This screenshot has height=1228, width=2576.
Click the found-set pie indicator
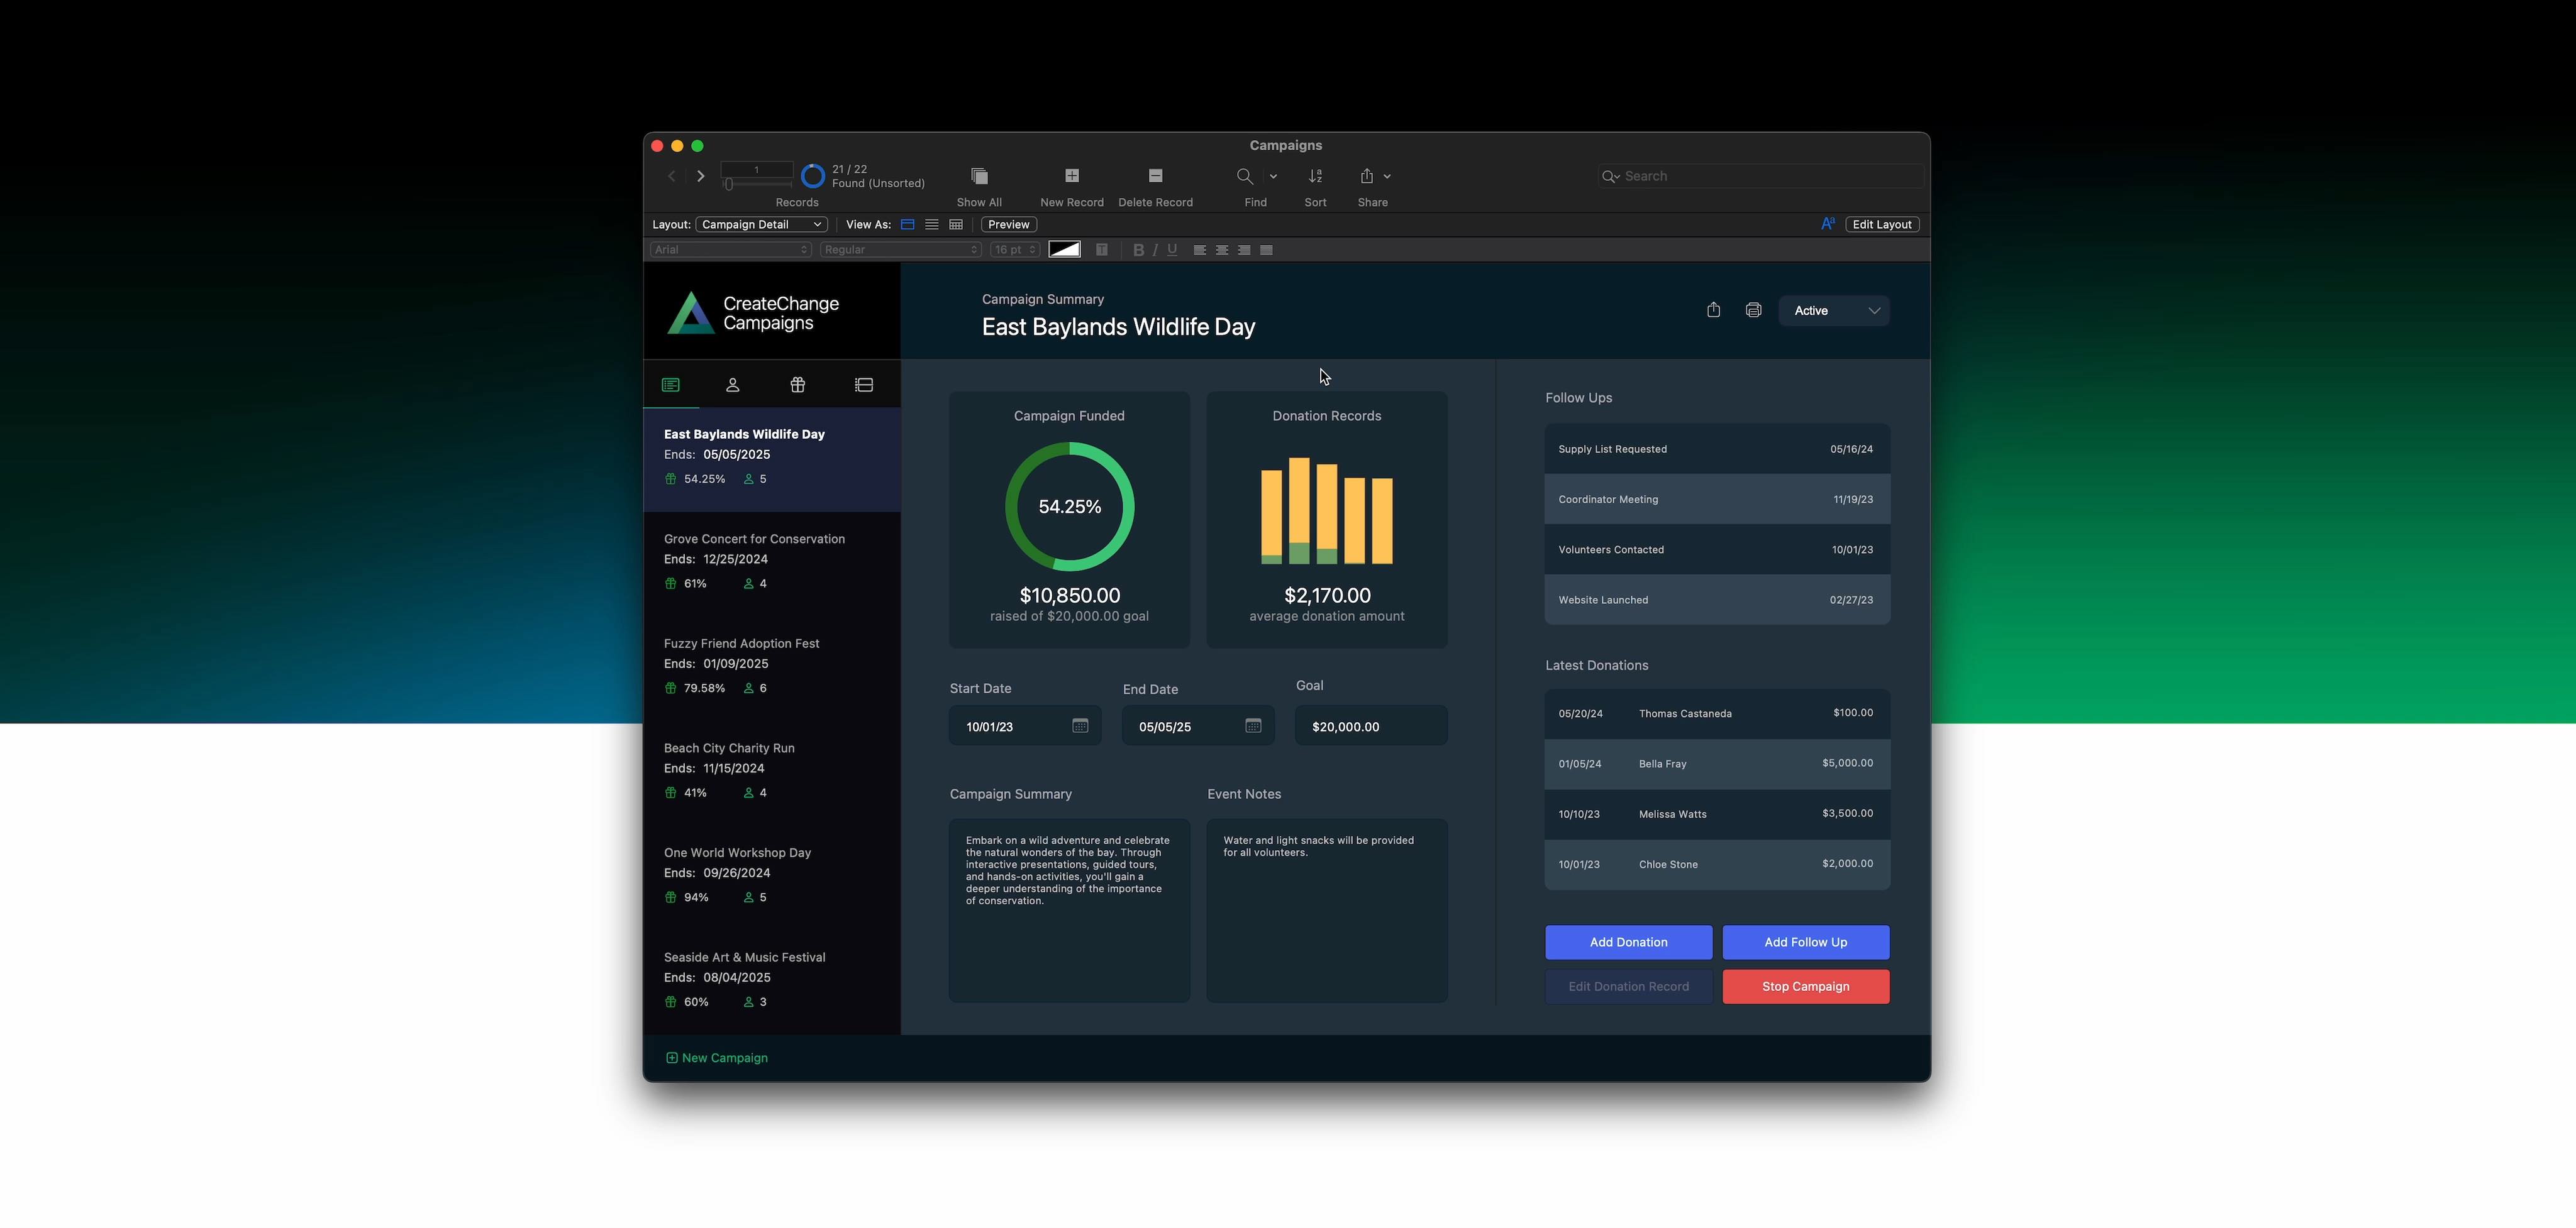coord(813,177)
